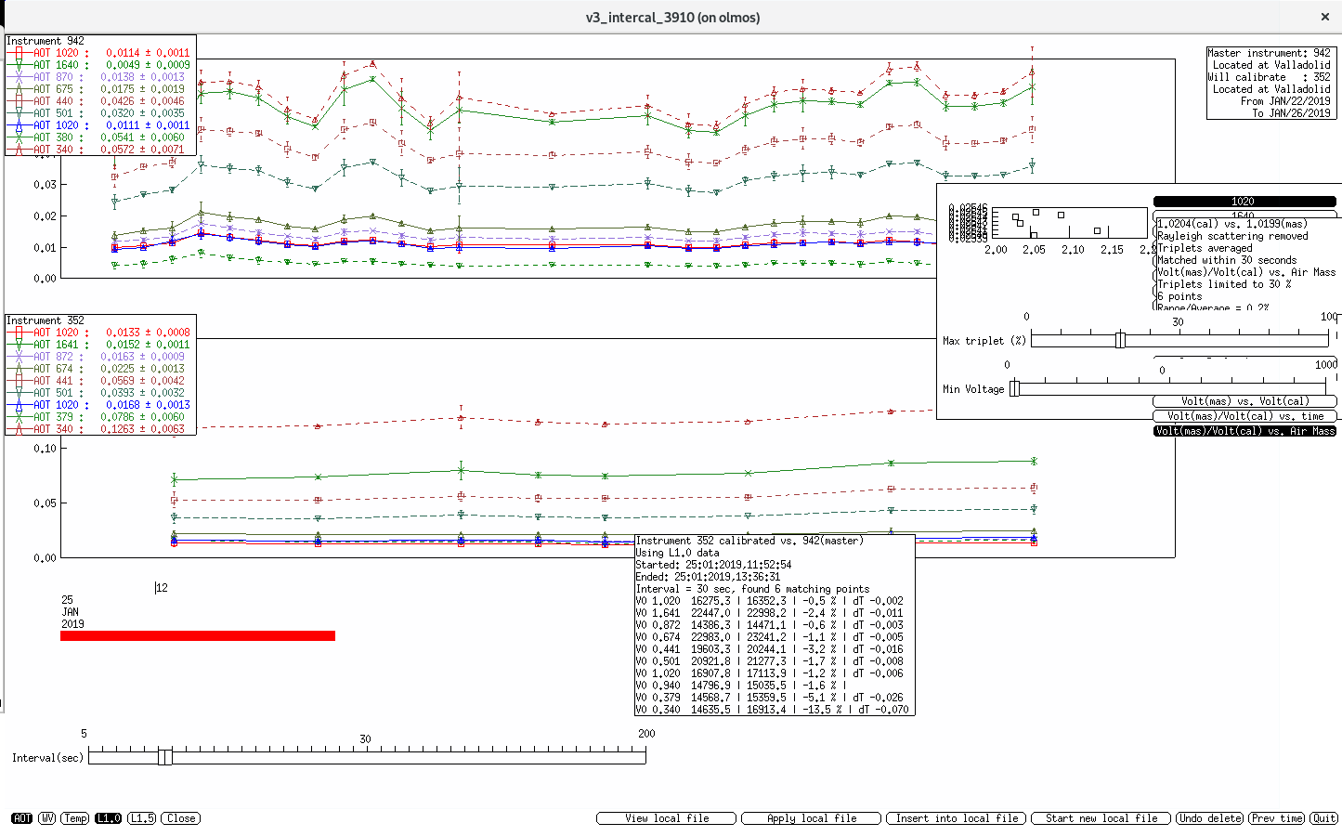Click legend row AOT 870 : 0.0138
Image resolution: width=1342 pixels, height=836 pixels.
click(x=99, y=77)
